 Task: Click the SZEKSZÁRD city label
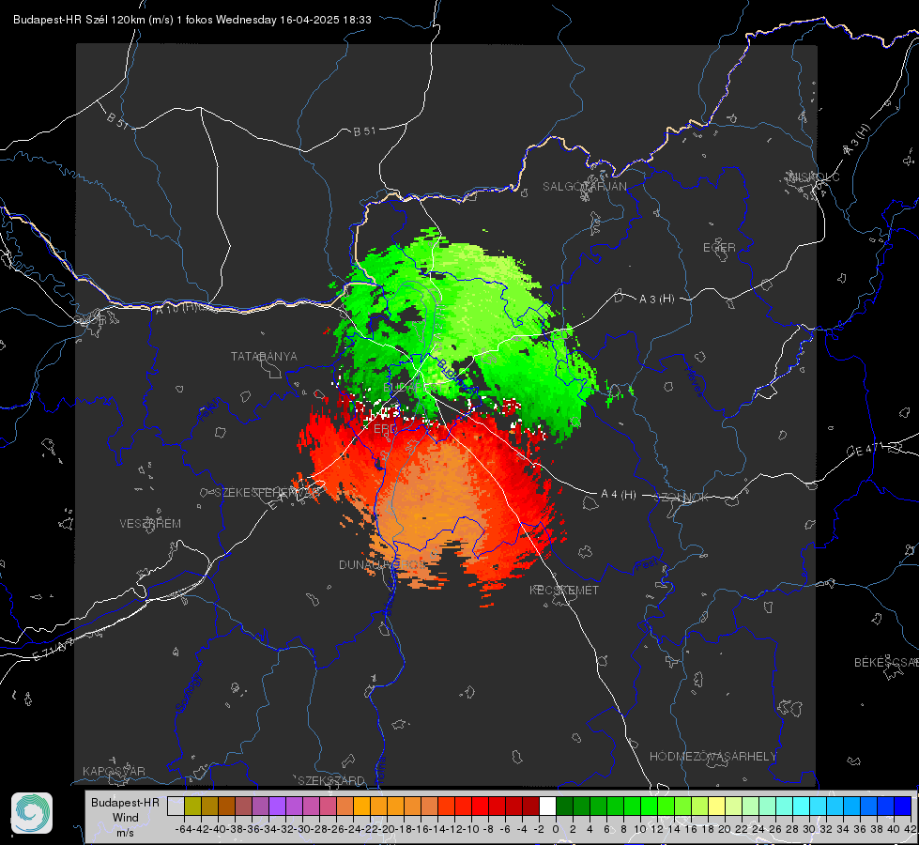tap(331, 780)
